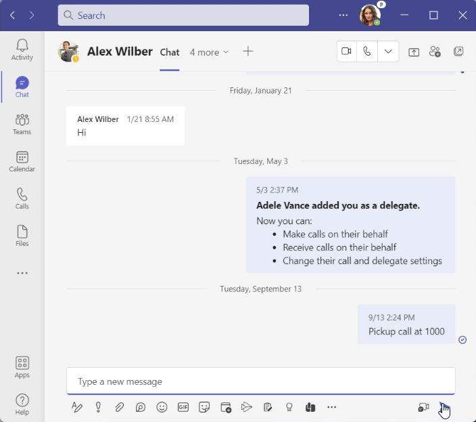The width and height of the screenshot is (476, 422).
Task: Open the Approvals app icon
Action: pos(268,407)
